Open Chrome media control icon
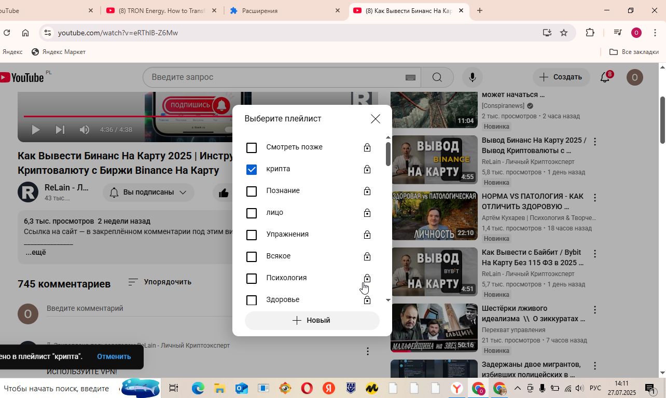This screenshot has width=666, height=398. (x=617, y=33)
